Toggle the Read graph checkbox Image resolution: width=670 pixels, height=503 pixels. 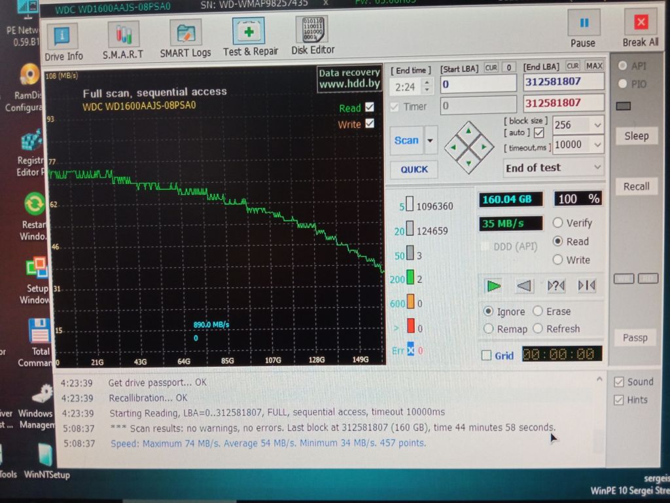pos(370,107)
